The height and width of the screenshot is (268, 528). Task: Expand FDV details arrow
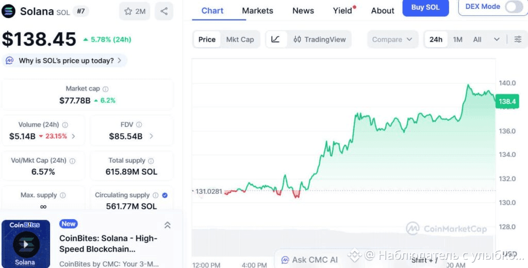pos(151,136)
